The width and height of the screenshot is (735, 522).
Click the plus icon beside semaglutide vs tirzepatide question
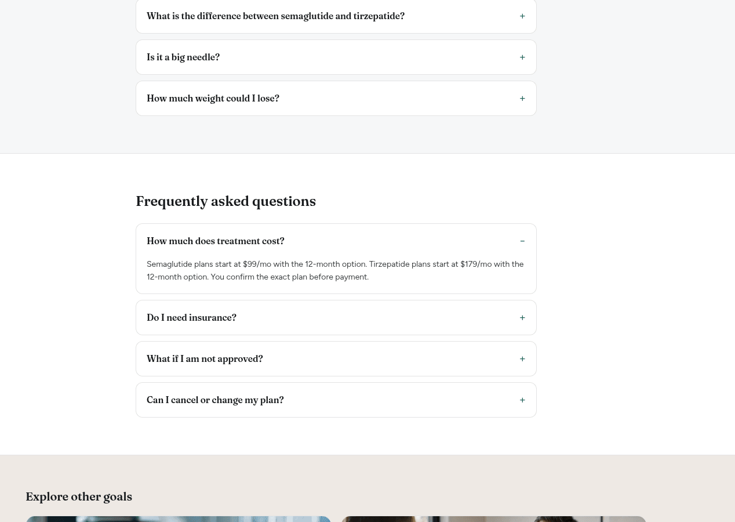[522, 16]
